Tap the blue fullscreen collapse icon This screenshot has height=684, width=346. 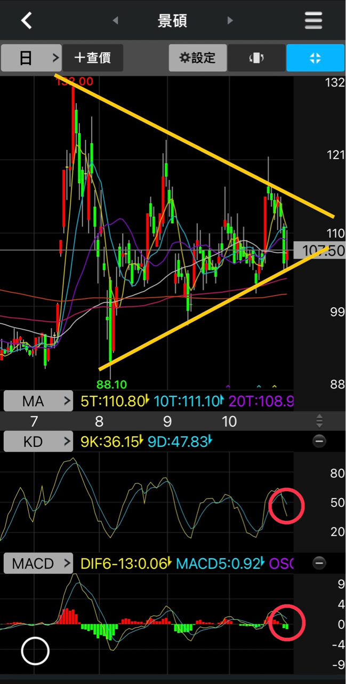[x=315, y=58]
